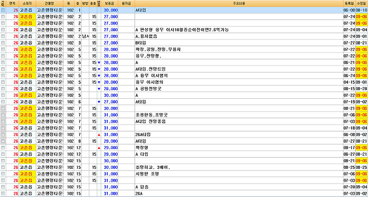The height and width of the screenshot is (197, 368).
Task: Sort by the 수정일 column header
Action: [361, 3]
